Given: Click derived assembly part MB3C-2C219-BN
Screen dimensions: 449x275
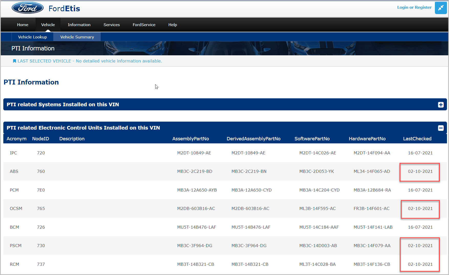Looking at the screenshot, I should (x=249, y=171).
